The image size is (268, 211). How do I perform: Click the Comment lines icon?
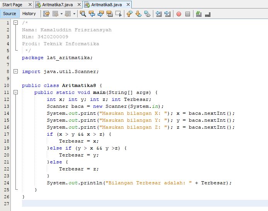point(199,14)
